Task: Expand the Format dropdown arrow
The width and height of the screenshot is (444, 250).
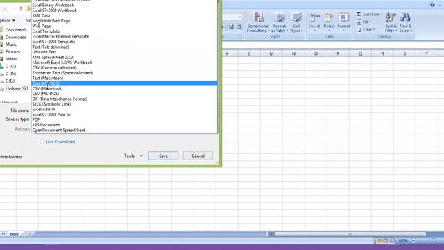Action: pyautogui.click(x=344, y=31)
